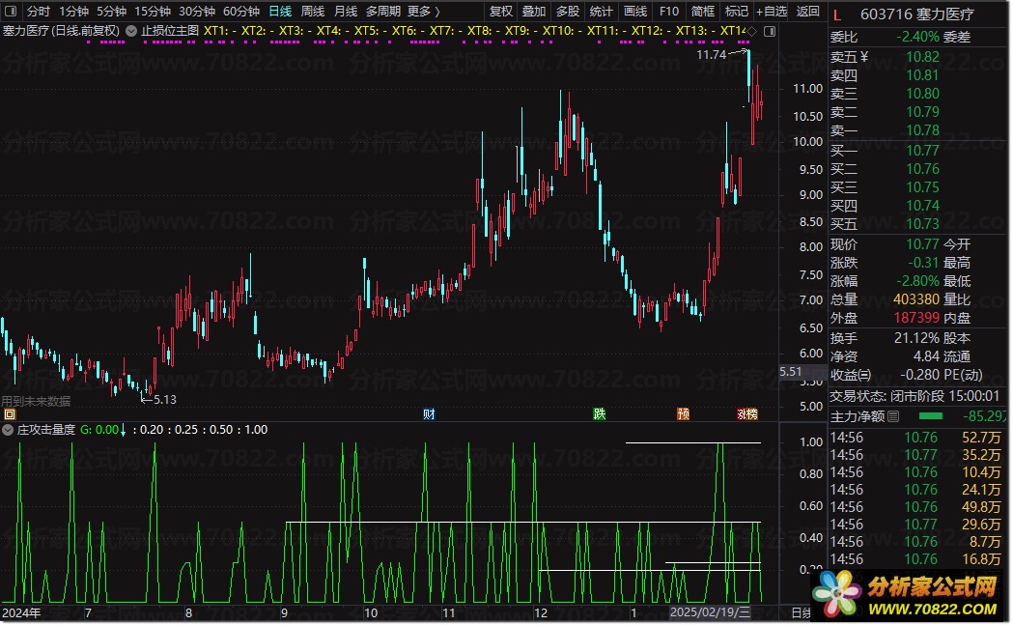Click the list icon next to 主力净额
The width and height of the screenshot is (1013, 625).
click(893, 416)
